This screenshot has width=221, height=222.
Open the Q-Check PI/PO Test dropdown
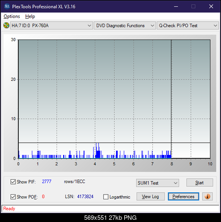[187, 26]
